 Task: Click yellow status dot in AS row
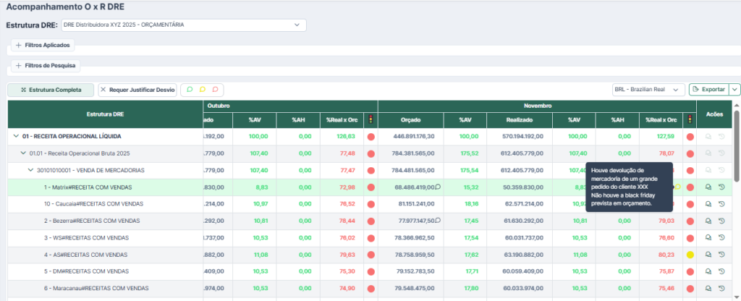coord(690,255)
